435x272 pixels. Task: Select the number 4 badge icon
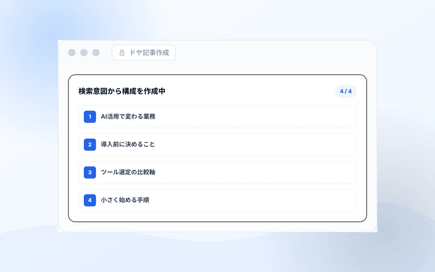pos(90,200)
